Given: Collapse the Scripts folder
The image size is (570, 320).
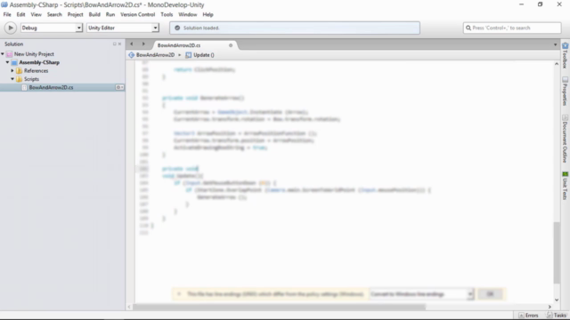Looking at the screenshot, I should point(12,79).
